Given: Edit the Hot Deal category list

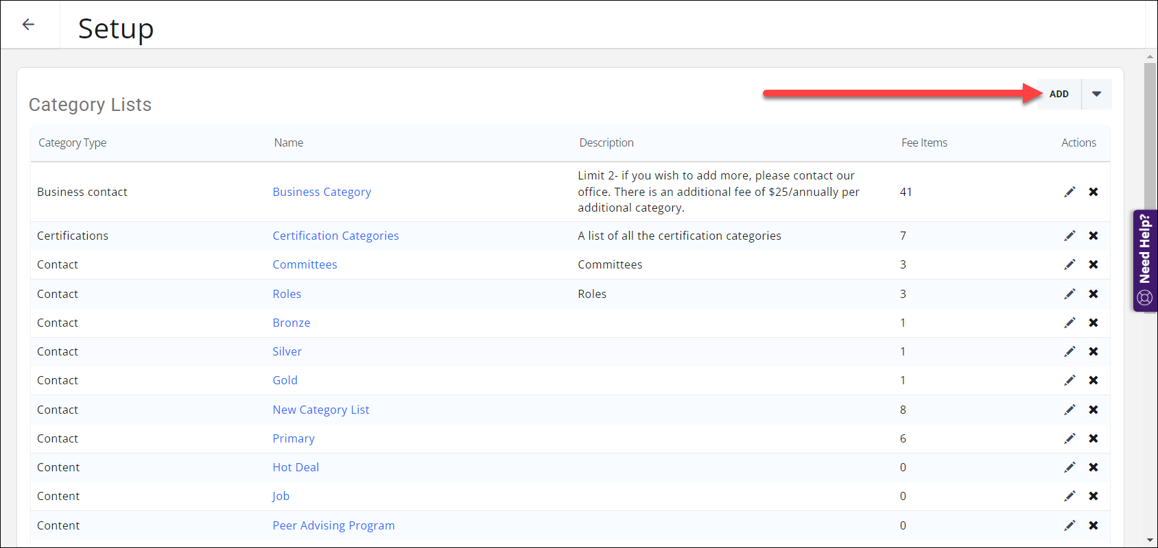Looking at the screenshot, I should click(1070, 467).
